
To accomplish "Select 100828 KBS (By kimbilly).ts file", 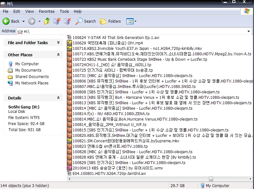I will (x=134, y=157).
